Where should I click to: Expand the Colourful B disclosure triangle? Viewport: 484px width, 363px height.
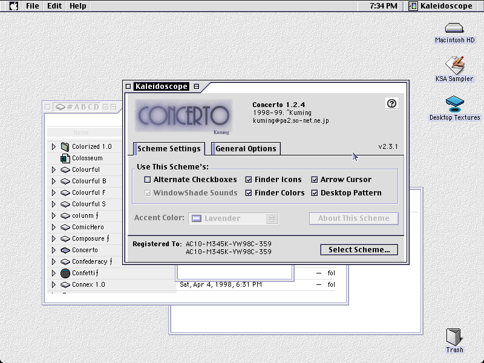pos(54,181)
